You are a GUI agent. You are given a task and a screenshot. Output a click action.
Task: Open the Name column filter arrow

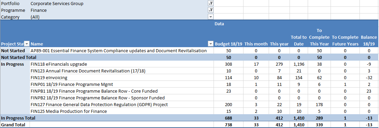click(x=211, y=44)
